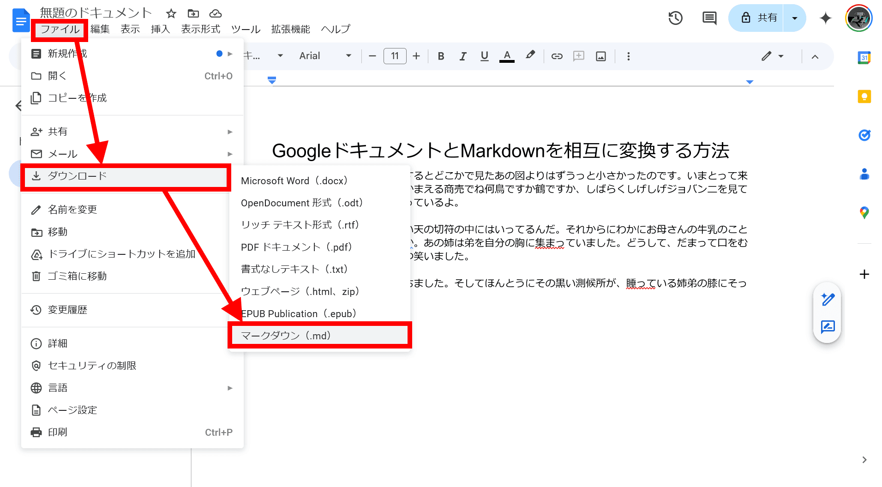Decrease the font size
882x487 pixels.
pos(372,56)
